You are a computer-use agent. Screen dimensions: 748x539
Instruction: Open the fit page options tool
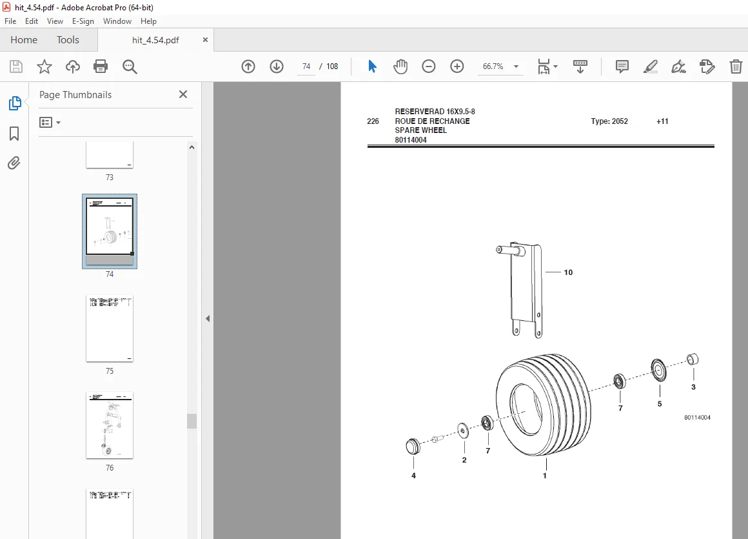coord(544,66)
